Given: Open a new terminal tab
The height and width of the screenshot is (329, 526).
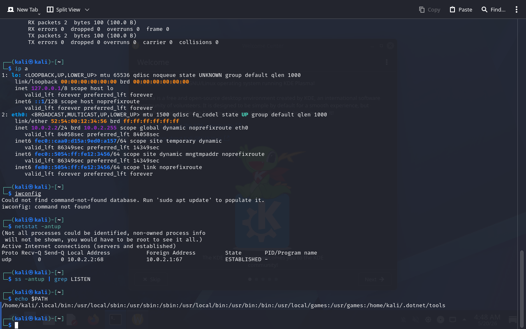Looking at the screenshot, I should click(x=23, y=9).
